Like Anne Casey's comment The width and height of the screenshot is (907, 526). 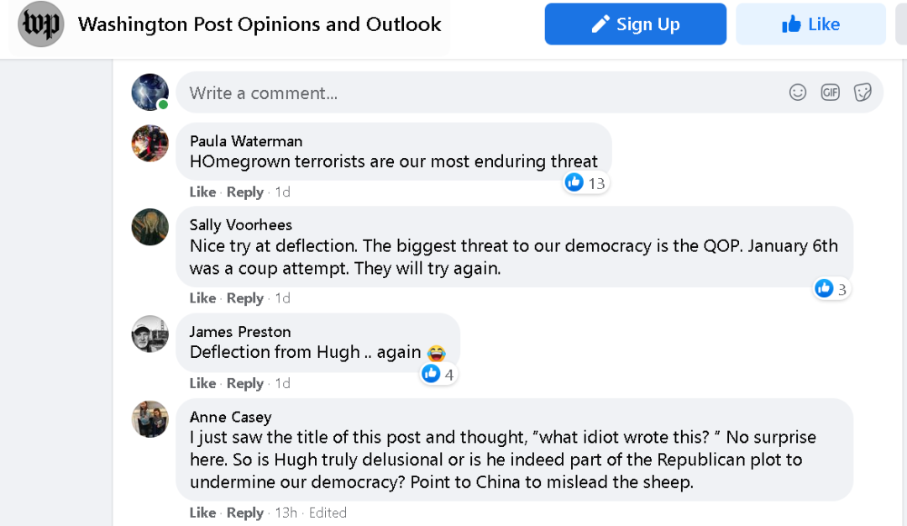pos(202,513)
